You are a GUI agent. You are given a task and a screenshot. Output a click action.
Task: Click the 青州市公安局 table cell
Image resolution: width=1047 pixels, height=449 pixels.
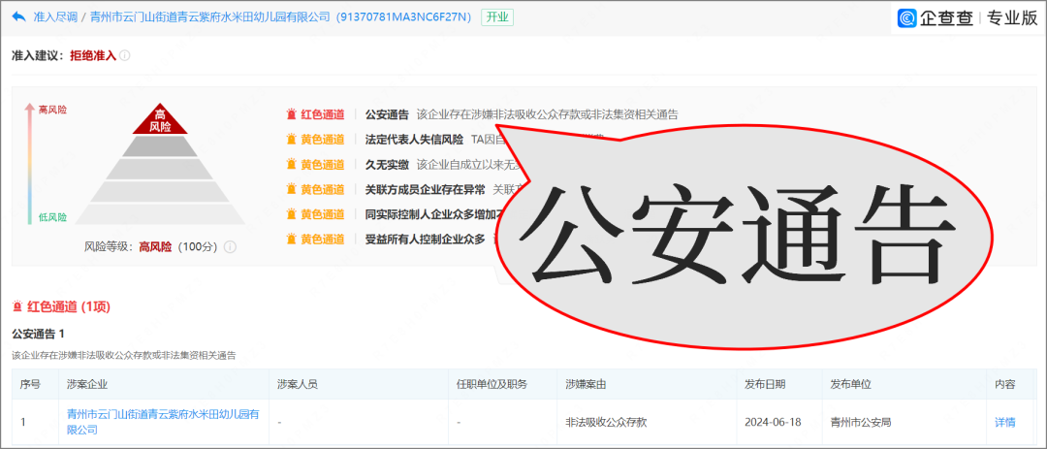(x=860, y=422)
